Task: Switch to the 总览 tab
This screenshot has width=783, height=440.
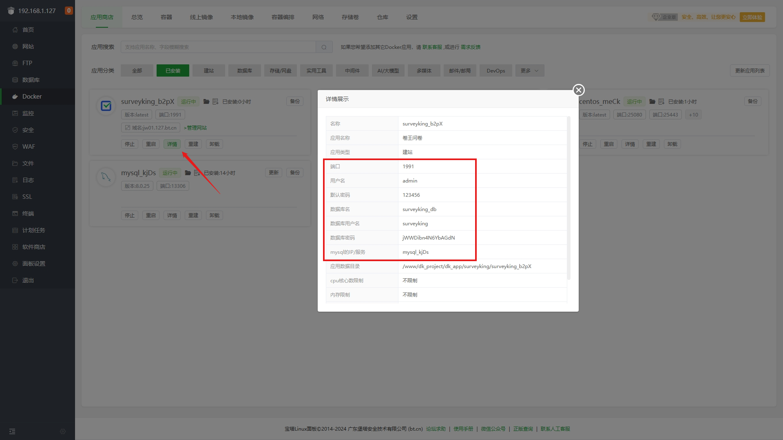Action: click(137, 17)
